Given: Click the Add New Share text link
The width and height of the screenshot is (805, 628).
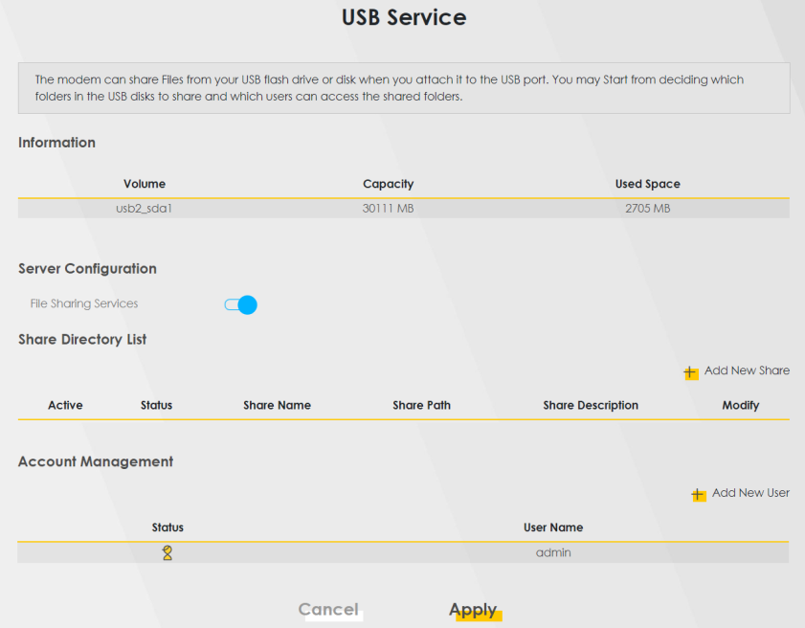Looking at the screenshot, I should coord(747,371).
